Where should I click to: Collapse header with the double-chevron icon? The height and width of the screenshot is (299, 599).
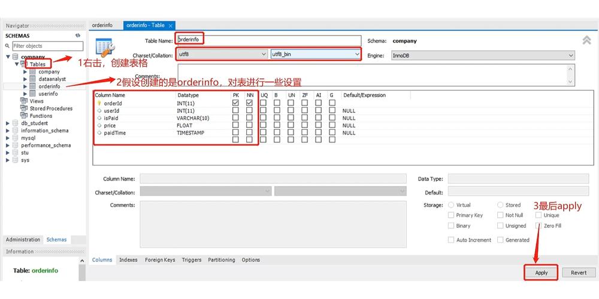[586, 40]
